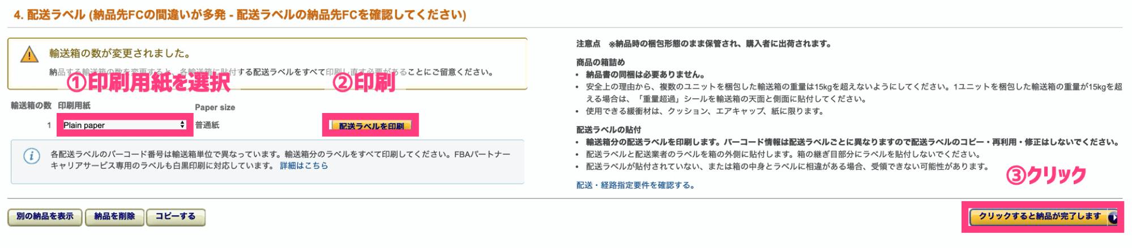1132x248 pixels.
Task: Open the Plain paper dropdown
Action: pos(124,125)
